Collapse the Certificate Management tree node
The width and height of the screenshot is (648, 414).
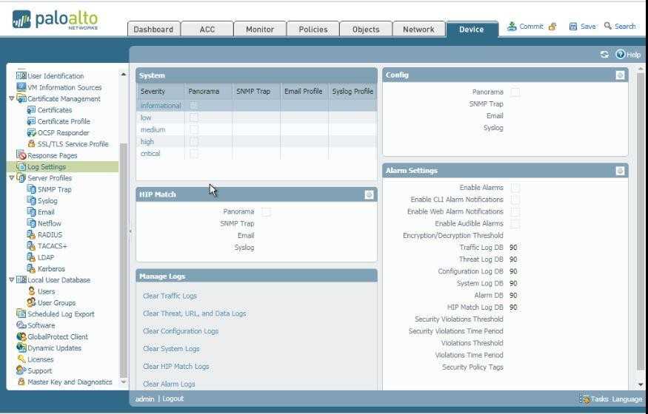coord(11,99)
